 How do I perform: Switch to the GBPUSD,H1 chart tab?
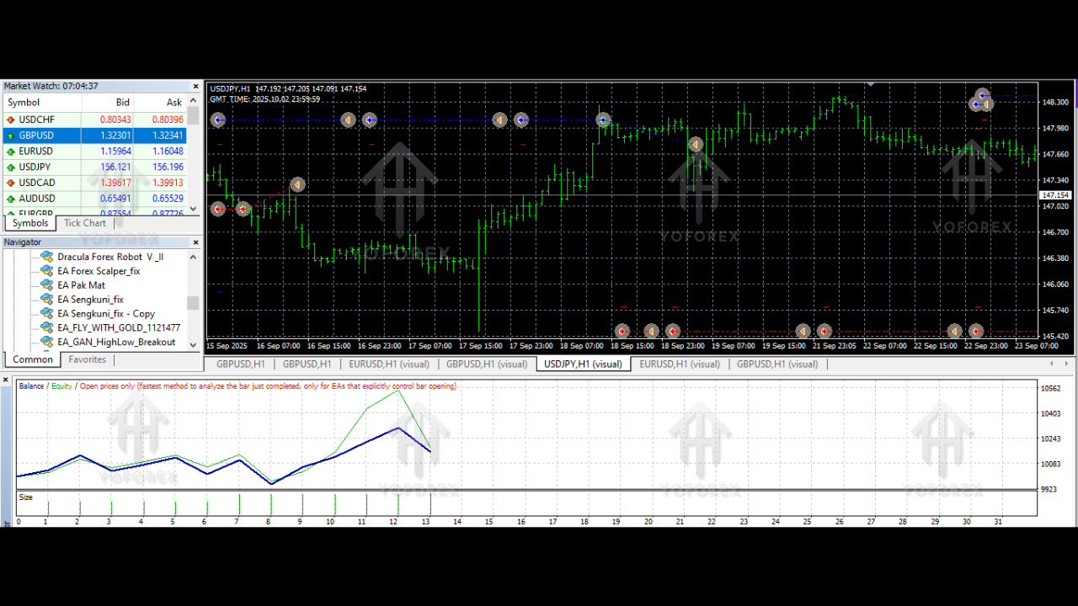point(239,364)
